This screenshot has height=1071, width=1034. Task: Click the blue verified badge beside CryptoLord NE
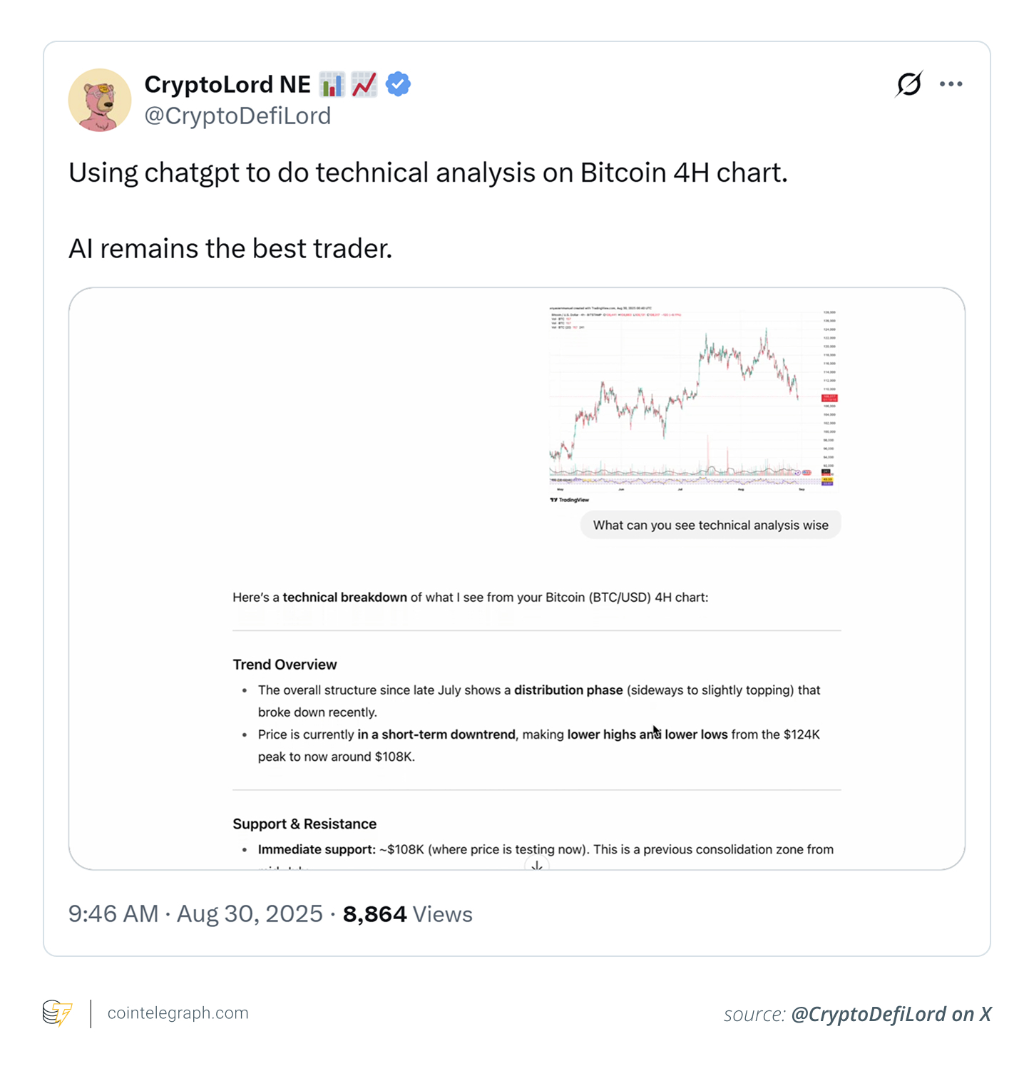(397, 83)
